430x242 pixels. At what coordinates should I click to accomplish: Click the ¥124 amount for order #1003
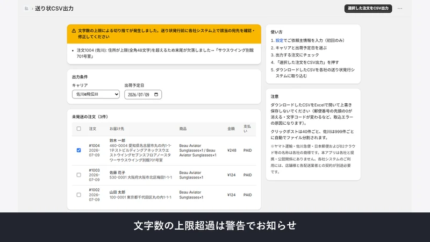pyautogui.click(x=231, y=175)
